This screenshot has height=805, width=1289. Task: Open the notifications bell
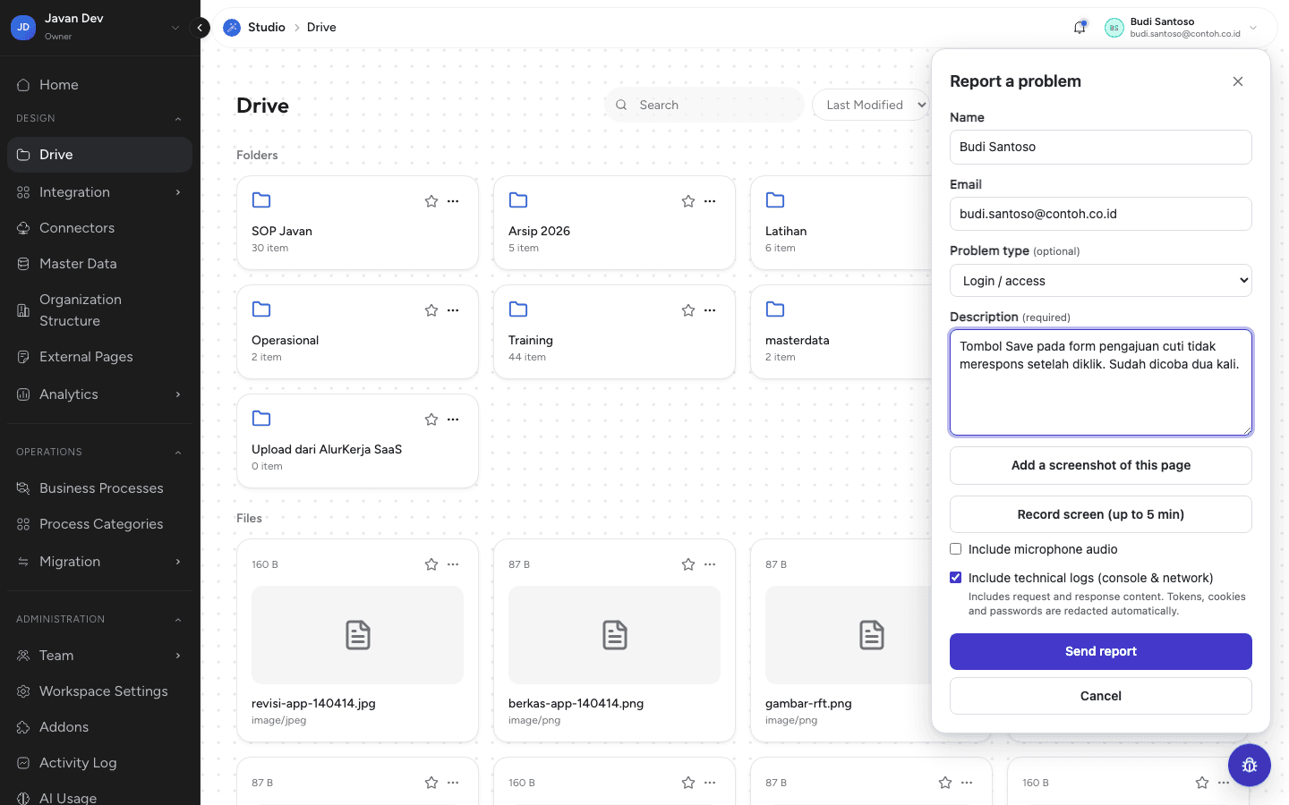click(1080, 28)
